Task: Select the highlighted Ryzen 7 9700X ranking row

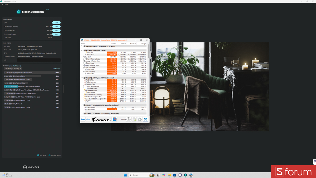Action: (32, 86)
